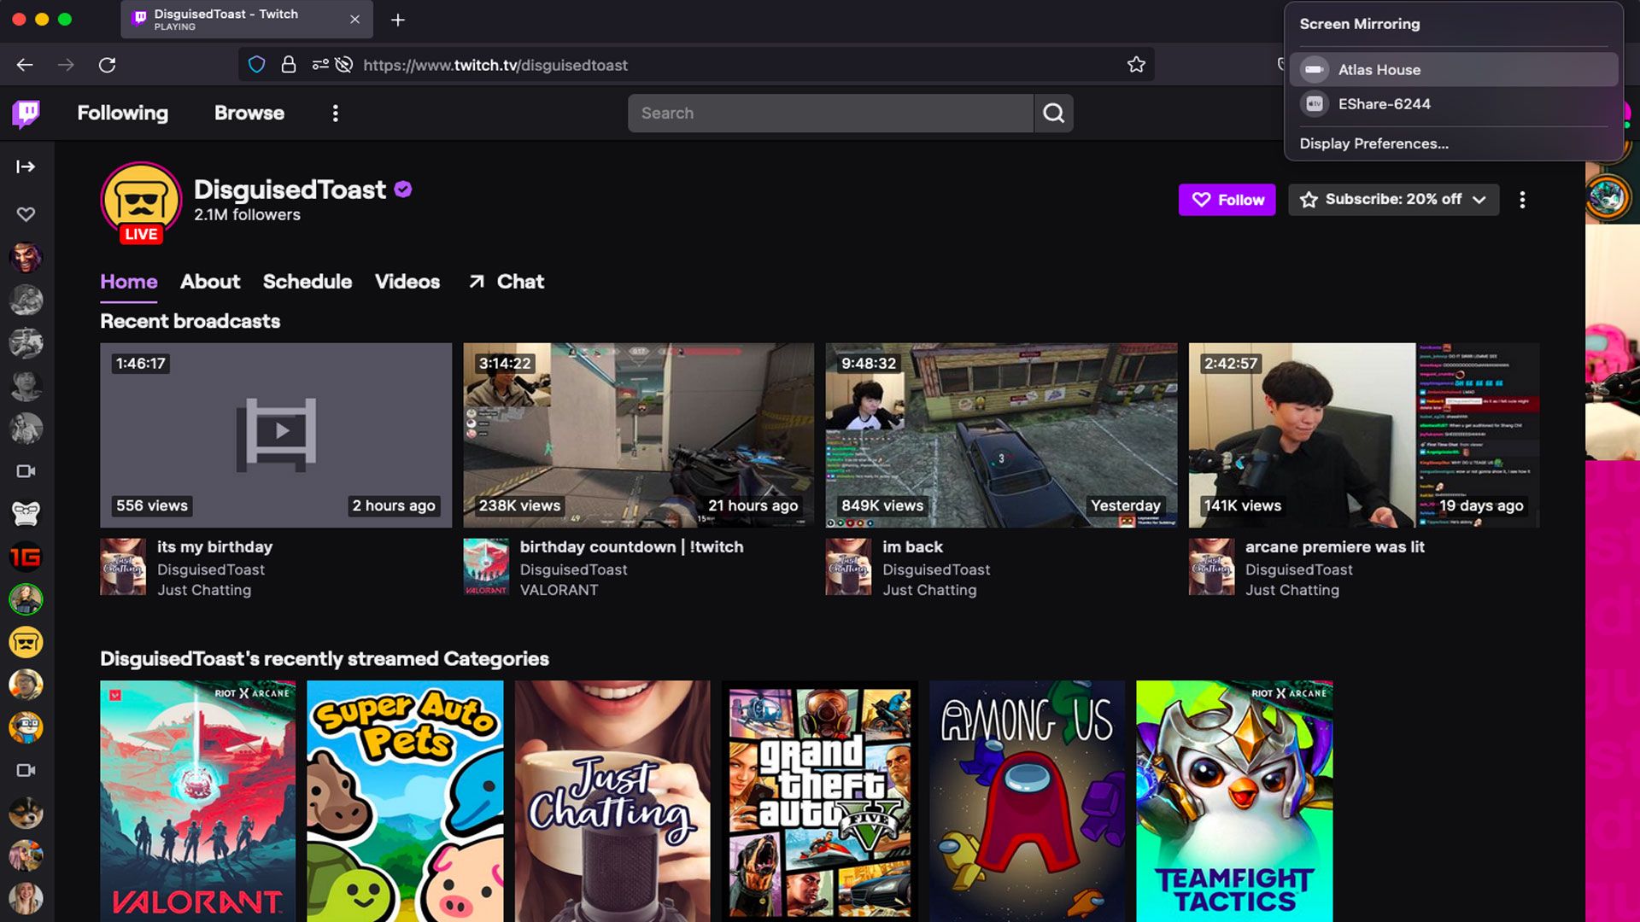The width and height of the screenshot is (1640, 922).
Task: Click the search magnifier button
Action: point(1053,113)
